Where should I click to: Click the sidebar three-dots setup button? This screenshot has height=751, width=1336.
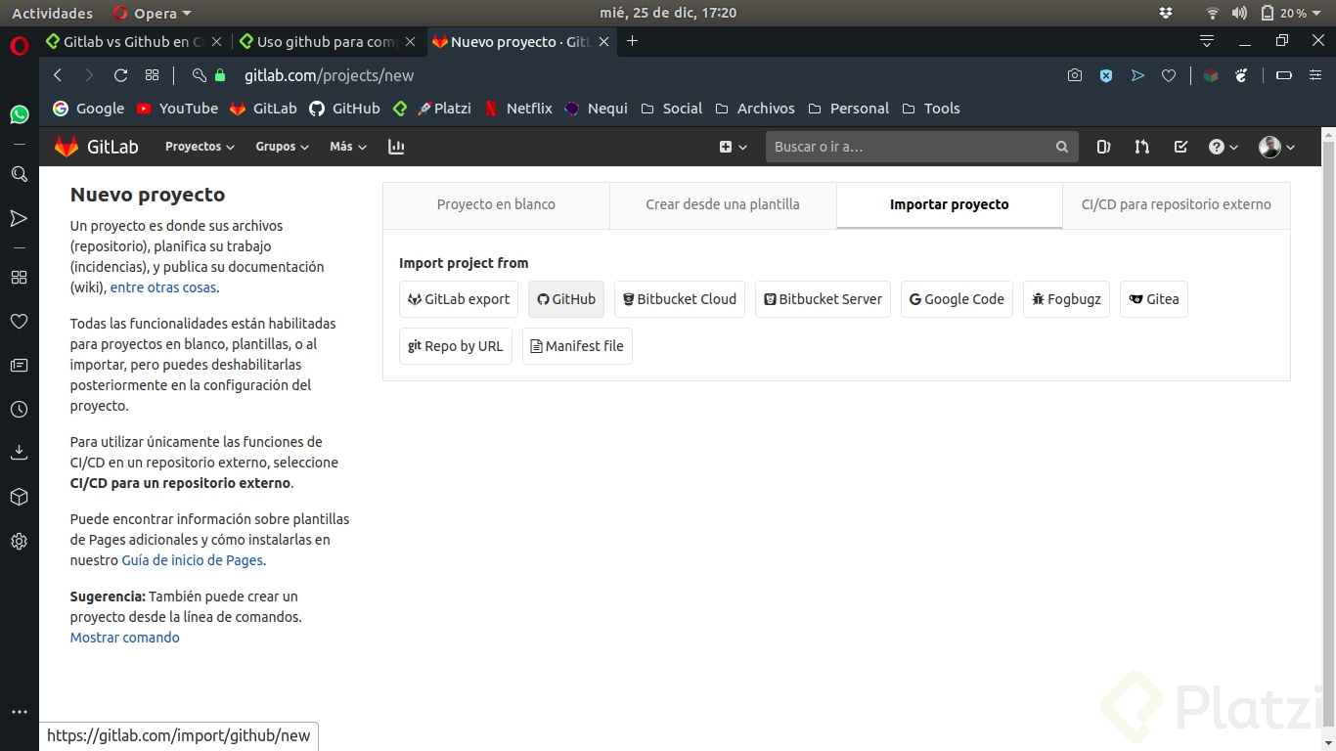[x=19, y=712]
